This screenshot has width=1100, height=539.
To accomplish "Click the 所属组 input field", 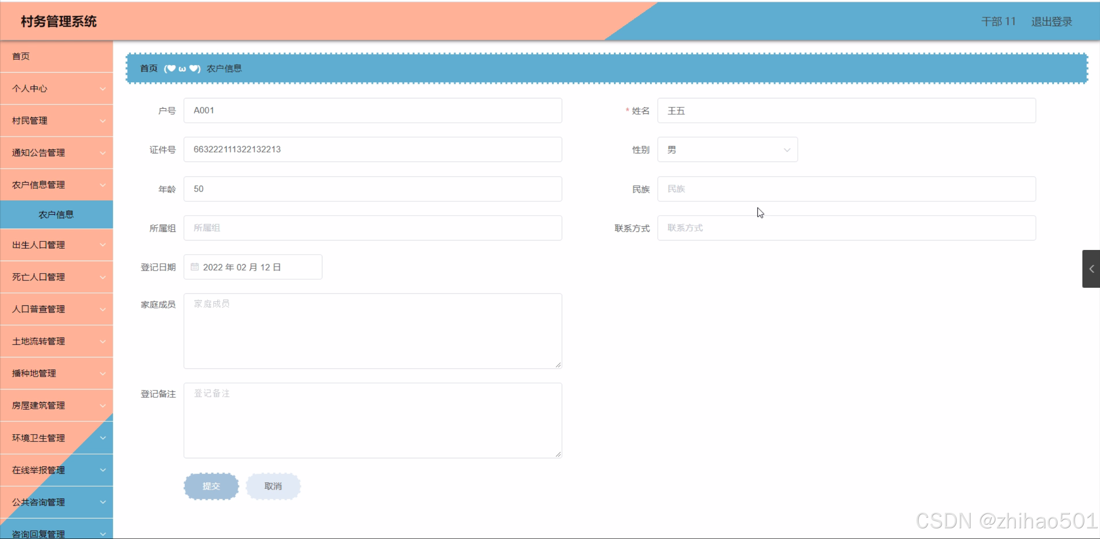I will (x=372, y=228).
